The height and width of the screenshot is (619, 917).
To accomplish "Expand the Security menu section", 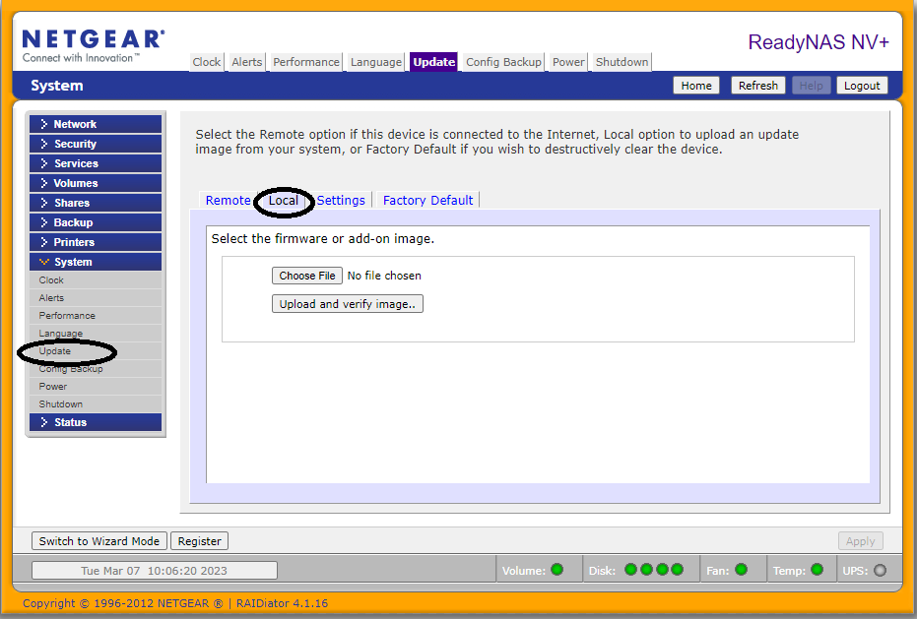I will pos(96,144).
